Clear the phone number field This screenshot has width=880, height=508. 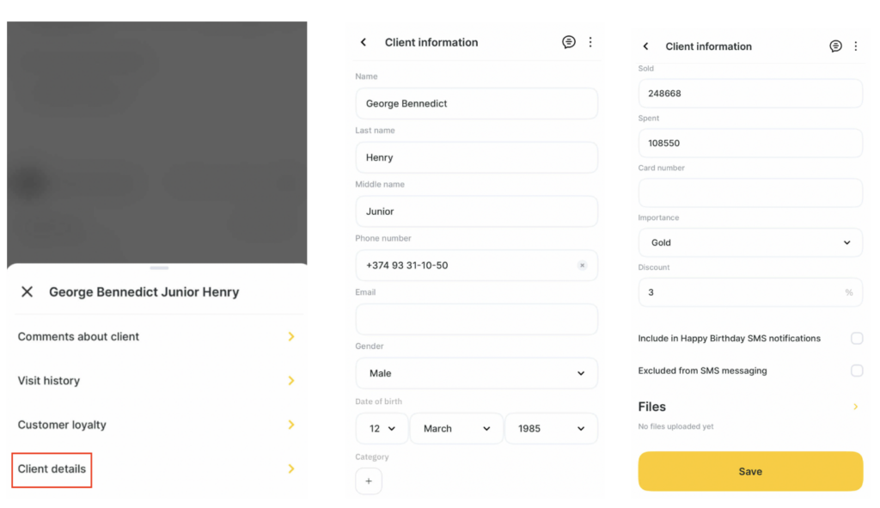[x=582, y=266]
